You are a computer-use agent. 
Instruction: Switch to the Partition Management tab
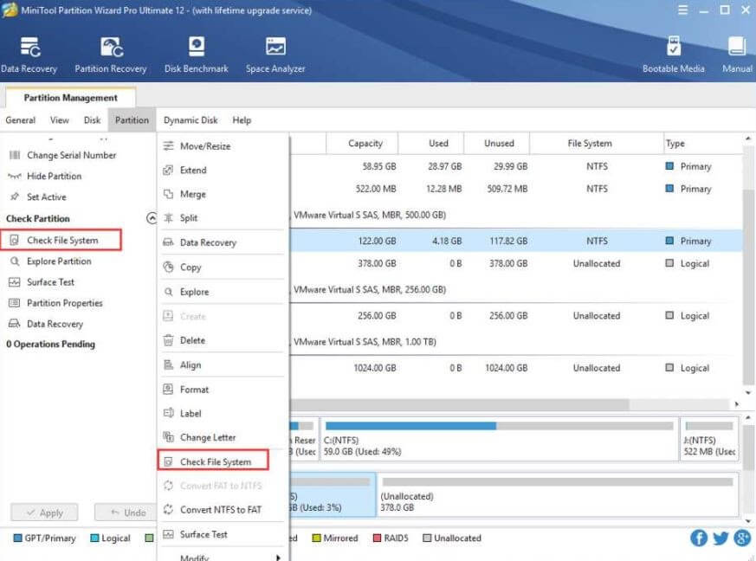click(x=69, y=97)
